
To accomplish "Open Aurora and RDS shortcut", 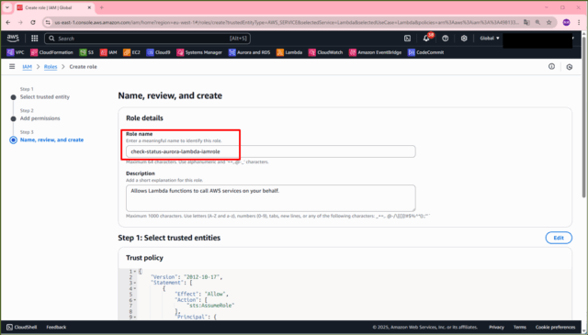I will [x=249, y=52].
